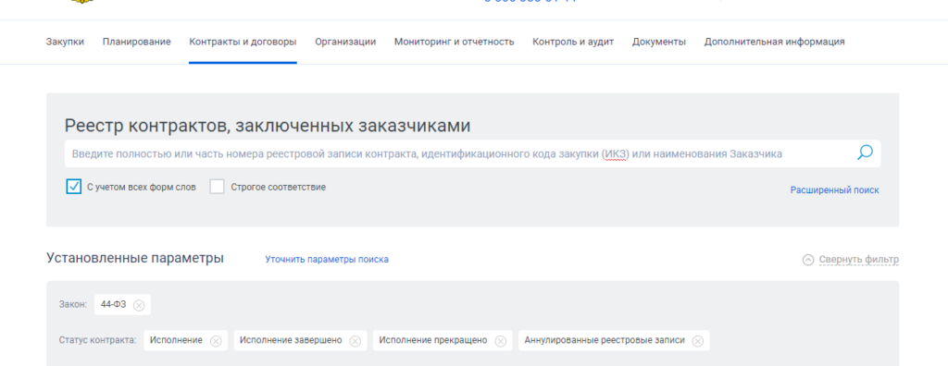948x366 pixels.
Task: Remove the 44-ФЗ law filter
Action: coord(139,305)
